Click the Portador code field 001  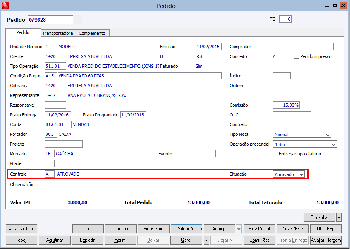(x=51, y=134)
